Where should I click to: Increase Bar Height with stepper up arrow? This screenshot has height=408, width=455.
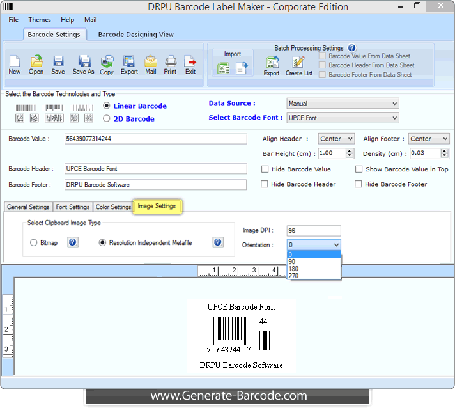350,151
